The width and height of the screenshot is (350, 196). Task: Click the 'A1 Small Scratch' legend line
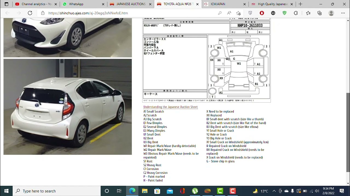(154, 111)
